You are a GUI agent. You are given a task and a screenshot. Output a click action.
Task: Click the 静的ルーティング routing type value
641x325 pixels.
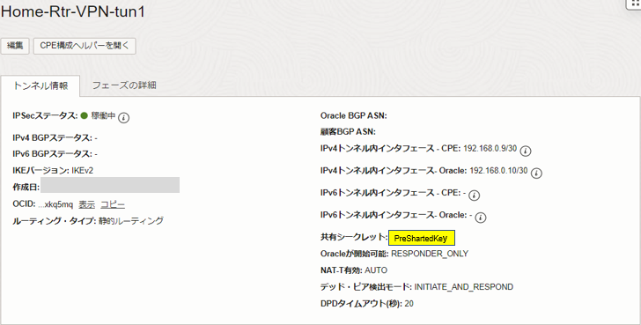131,221
